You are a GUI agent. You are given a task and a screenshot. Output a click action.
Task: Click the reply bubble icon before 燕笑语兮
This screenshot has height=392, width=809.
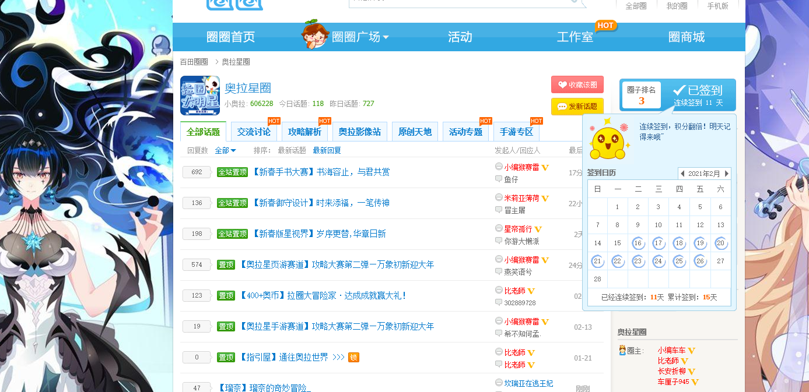click(x=499, y=272)
